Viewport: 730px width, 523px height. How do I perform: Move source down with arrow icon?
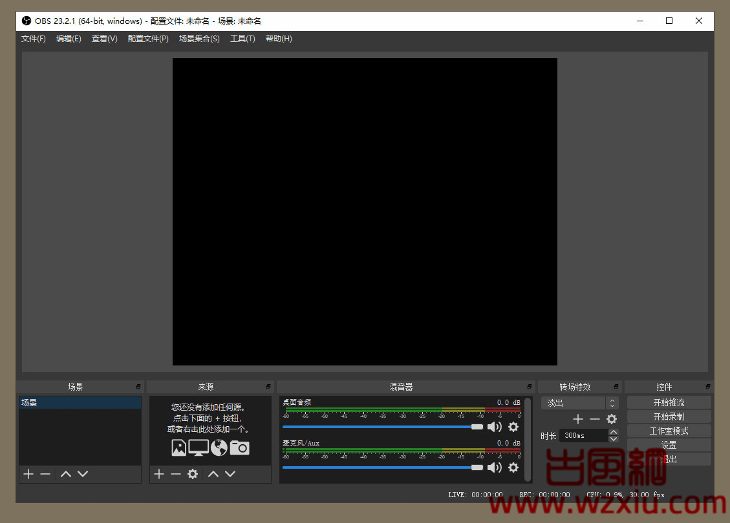click(x=230, y=474)
